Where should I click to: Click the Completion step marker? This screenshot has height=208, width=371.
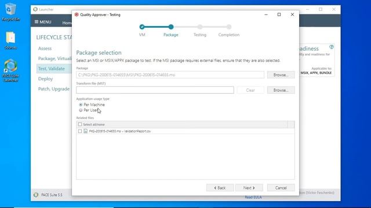[229, 27]
